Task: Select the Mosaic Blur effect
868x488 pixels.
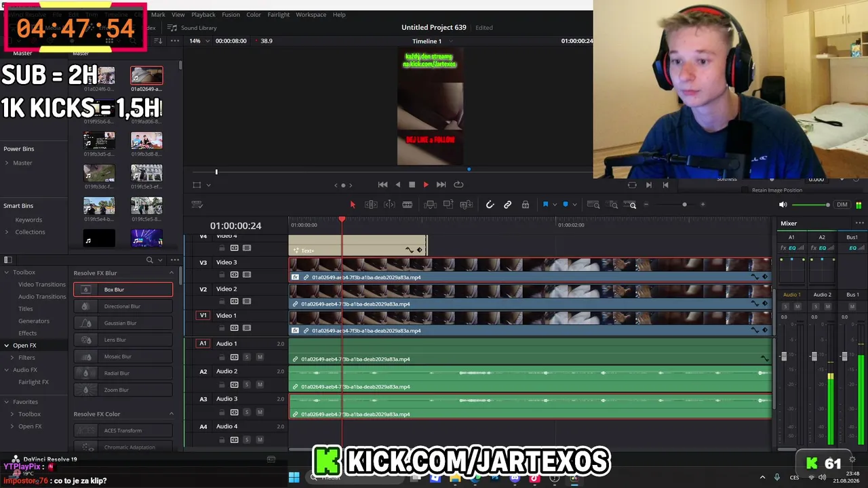Action: [123, 357]
